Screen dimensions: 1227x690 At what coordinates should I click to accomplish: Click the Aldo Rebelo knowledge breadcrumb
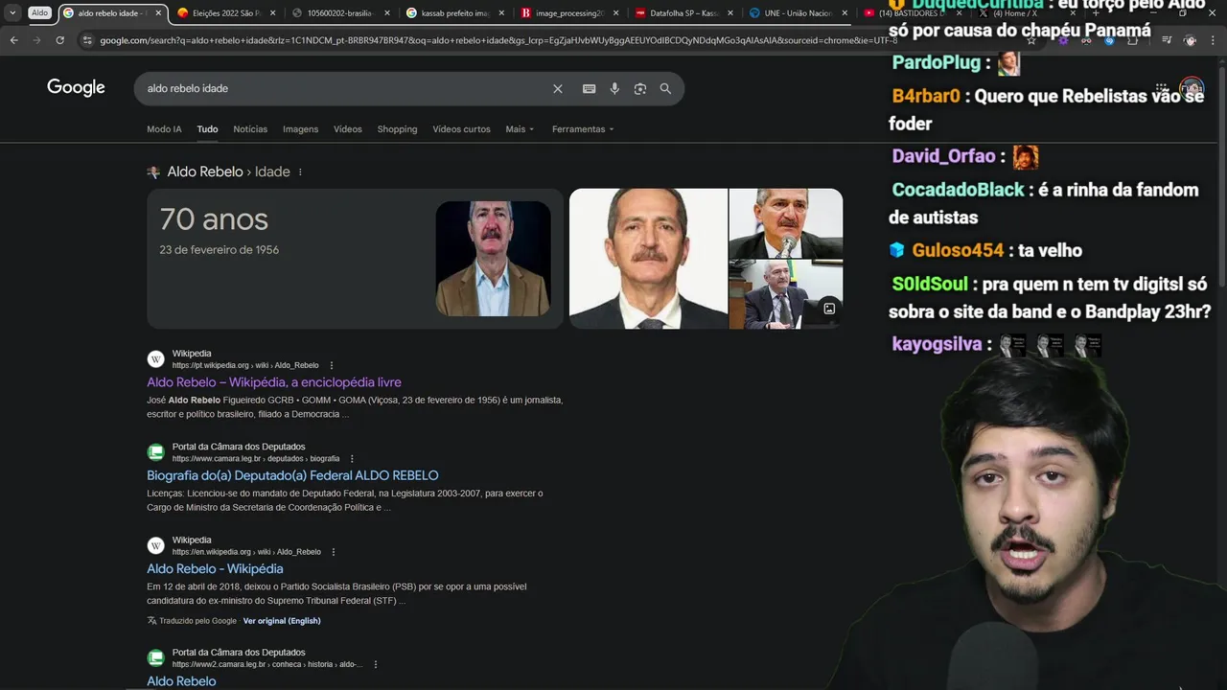click(x=205, y=172)
